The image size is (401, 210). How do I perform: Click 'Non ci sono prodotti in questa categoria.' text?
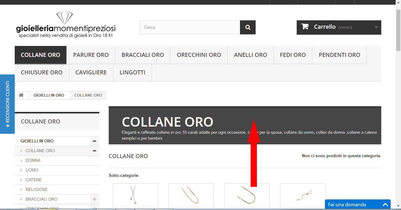coord(341,156)
